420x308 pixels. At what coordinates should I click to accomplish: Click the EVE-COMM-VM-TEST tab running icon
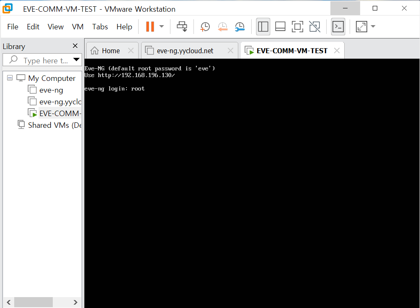coord(249,50)
